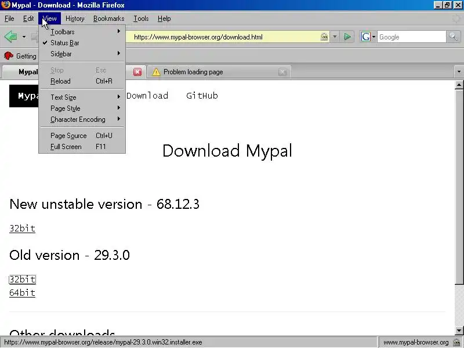The image size is (464, 348).
Task: Click the Google search input field
Action: pyautogui.click(x=411, y=37)
